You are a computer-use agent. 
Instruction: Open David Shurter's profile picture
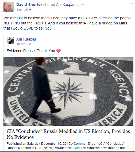(x=9, y=7)
